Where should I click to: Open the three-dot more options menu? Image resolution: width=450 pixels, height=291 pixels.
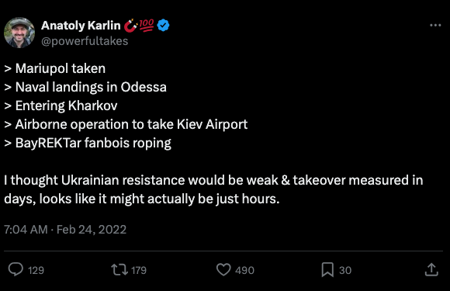[x=435, y=26]
